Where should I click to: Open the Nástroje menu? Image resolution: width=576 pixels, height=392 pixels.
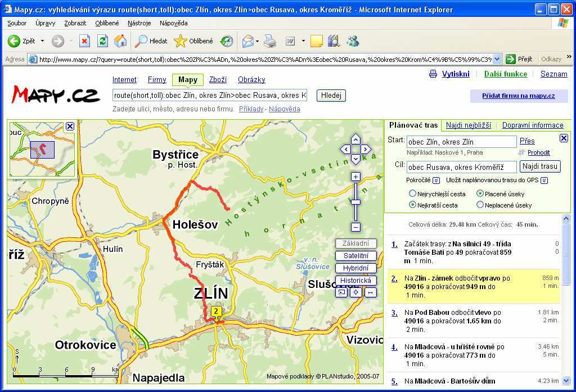pos(139,23)
